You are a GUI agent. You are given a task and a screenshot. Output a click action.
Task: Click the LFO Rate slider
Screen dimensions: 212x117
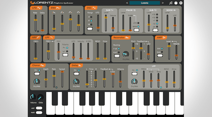click(x=36, y=23)
